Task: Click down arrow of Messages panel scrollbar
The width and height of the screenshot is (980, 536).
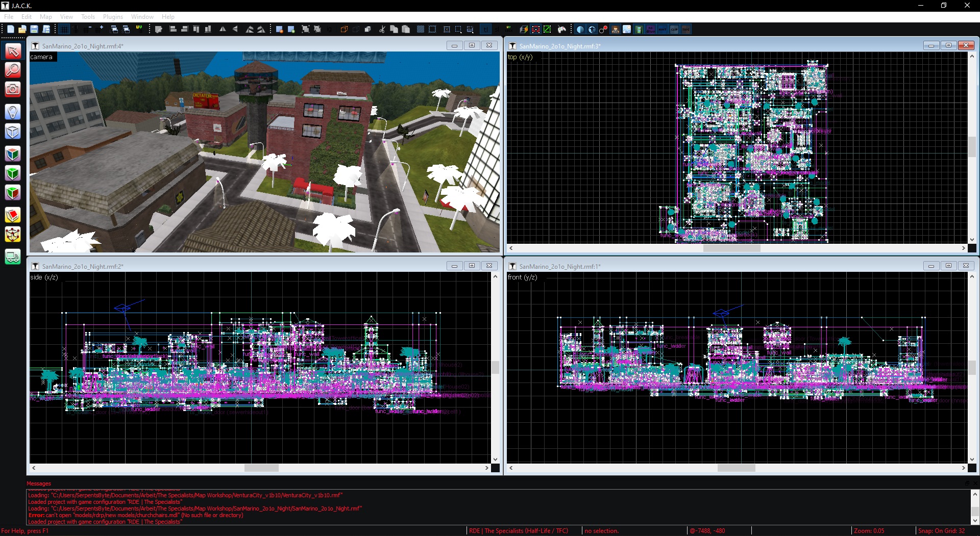Action: pos(975,521)
